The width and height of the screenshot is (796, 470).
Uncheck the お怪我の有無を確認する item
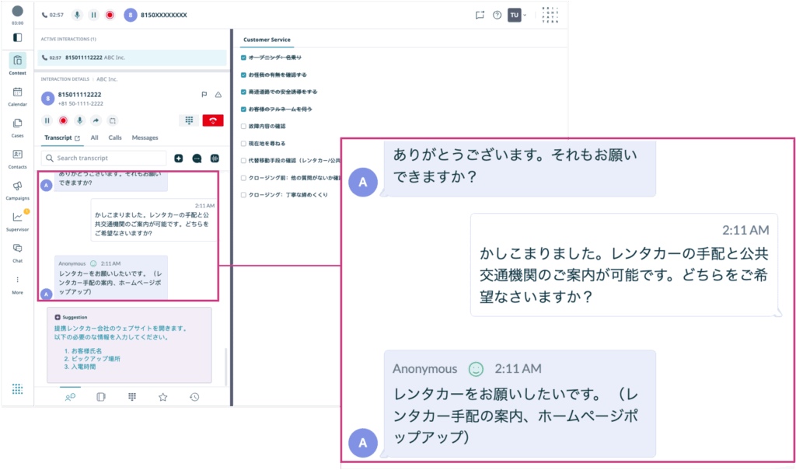point(243,75)
